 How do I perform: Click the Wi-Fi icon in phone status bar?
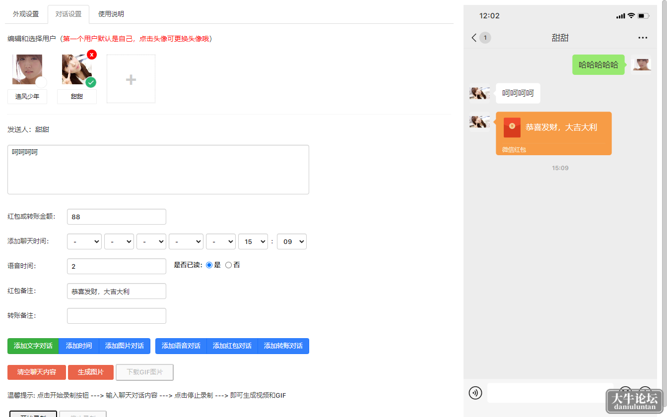pos(631,16)
